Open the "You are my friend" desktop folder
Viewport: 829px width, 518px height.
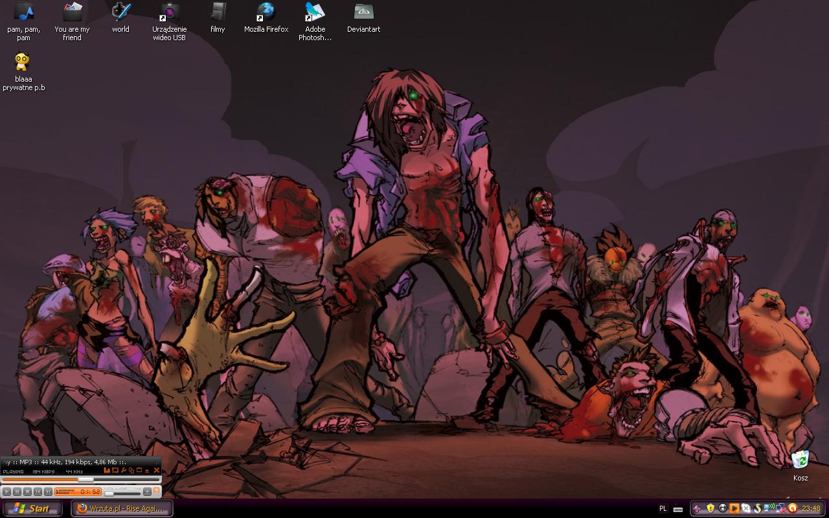click(72, 21)
